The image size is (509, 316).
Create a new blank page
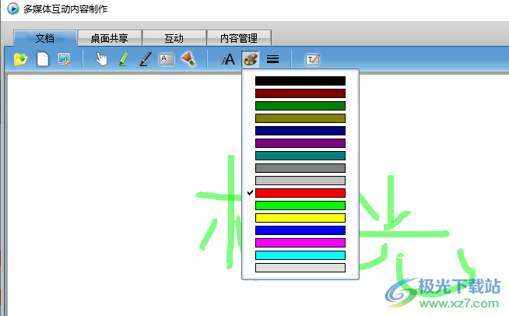tap(43, 59)
